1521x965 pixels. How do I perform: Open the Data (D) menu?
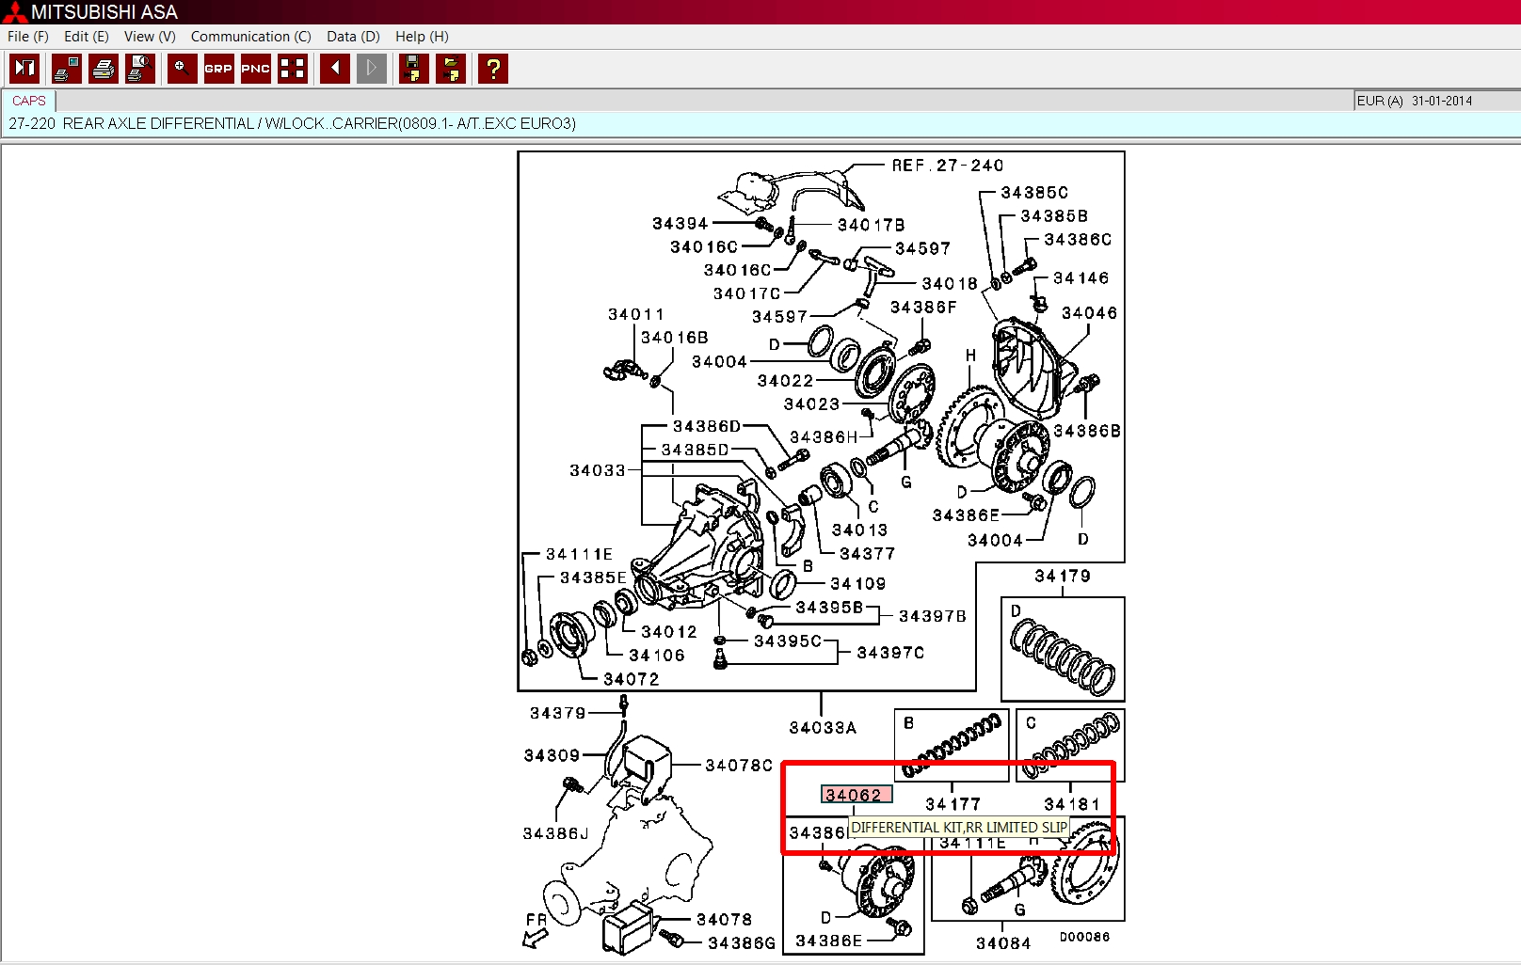353,37
